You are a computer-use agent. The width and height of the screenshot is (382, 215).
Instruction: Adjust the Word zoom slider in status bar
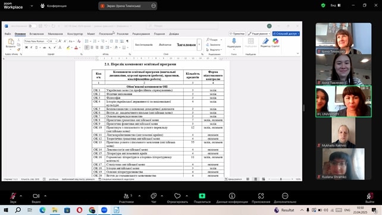pyautogui.click(x=281, y=179)
